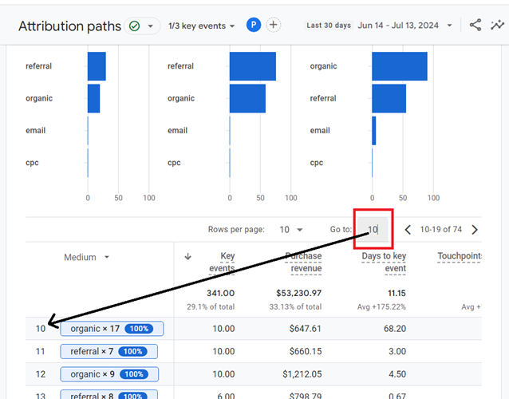The width and height of the screenshot is (509, 399).
Task: Add a comparison with plus icon
Action: tap(274, 25)
